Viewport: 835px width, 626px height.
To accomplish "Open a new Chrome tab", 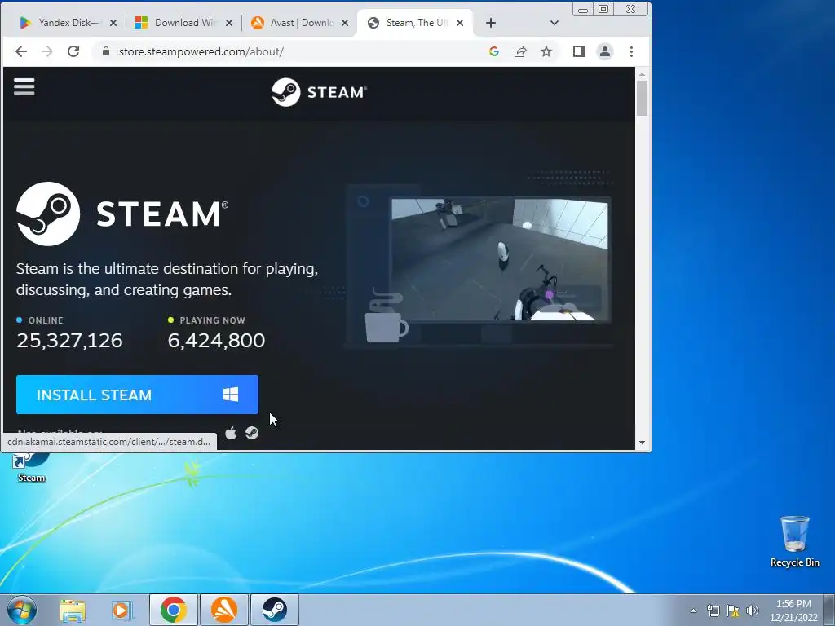I will pyautogui.click(x=491, y=23).
